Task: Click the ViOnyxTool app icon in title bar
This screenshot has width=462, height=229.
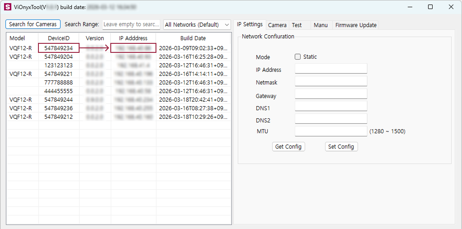Action: point(8,7)
